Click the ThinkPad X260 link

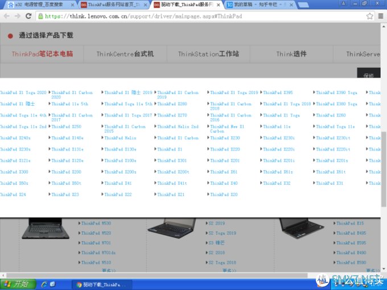(331, 115)
